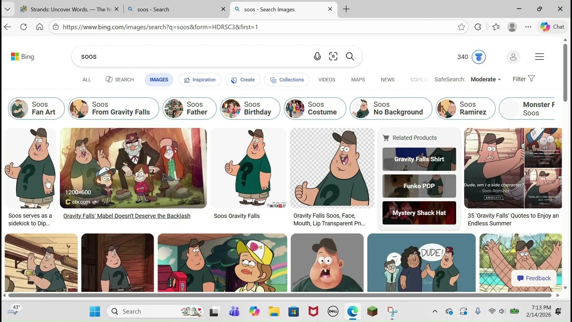This screenshot has height=322, width=572.
Task: Open McAfee from the taskbar
Action: tap(313, 311)
